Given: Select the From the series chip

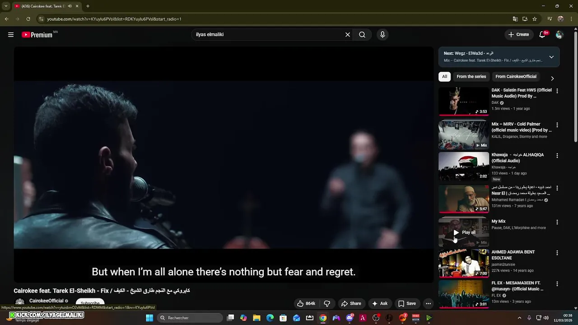Looking at the screenshot, I should coord(471,77).
